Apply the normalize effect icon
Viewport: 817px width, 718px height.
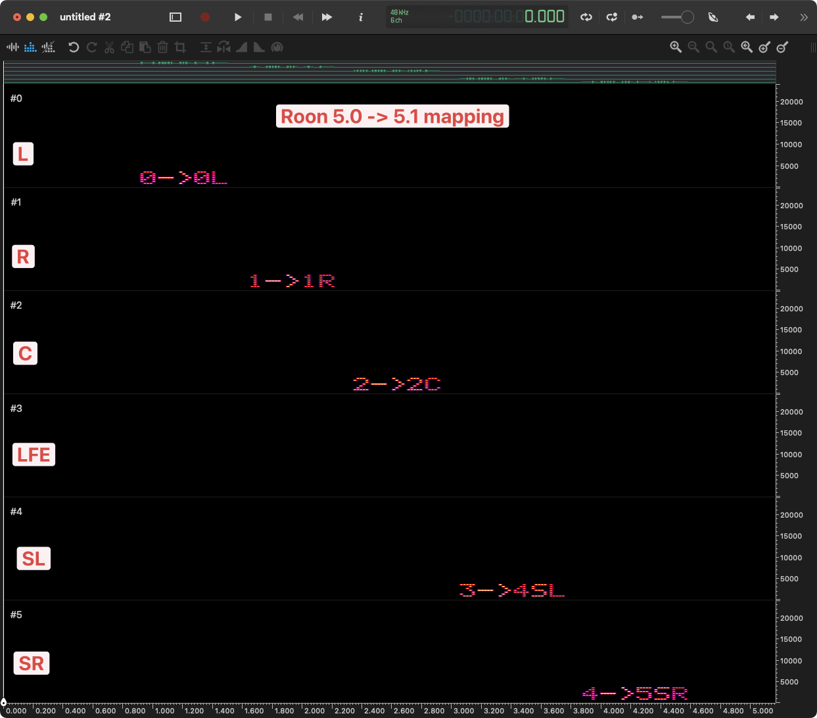[206, 47]
